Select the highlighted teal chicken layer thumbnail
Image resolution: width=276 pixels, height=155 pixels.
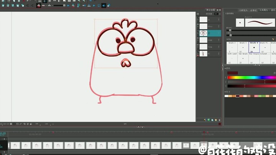pyautogui.click(x=203, y=33)
